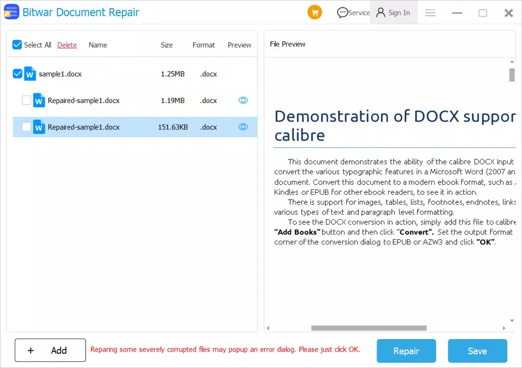Select the 151.63KB Repaired-sample1.docx row name
This screenshot has width=522, height=368.
pyautogui.click(x=84, y=127)
